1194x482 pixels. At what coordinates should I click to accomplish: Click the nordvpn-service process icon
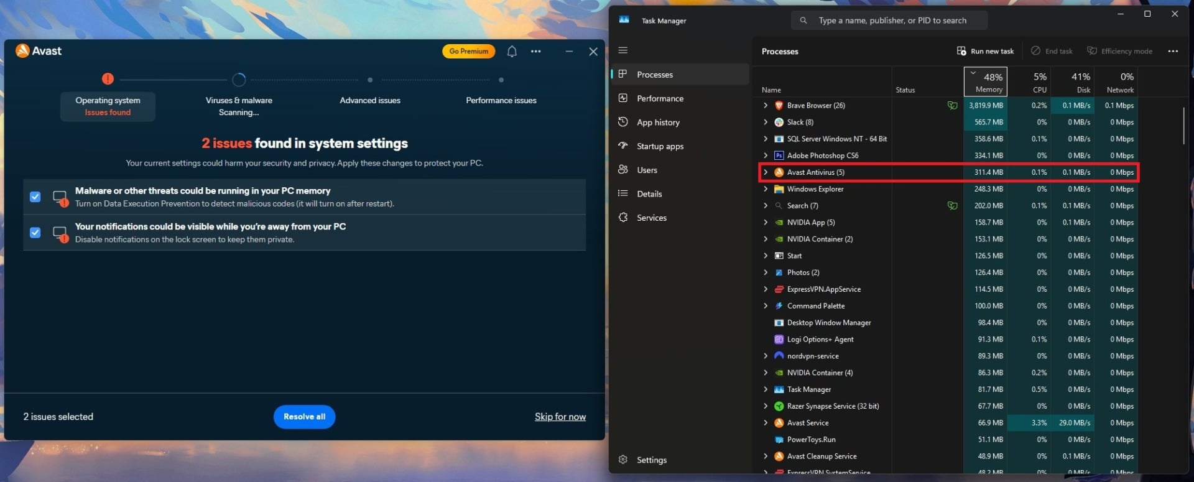tap(779, 356)
